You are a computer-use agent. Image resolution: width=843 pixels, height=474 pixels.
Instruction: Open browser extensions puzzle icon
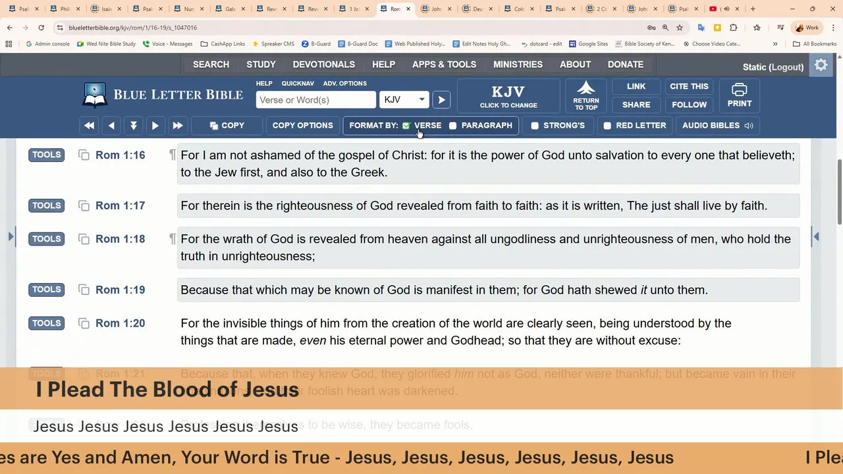[x=733, y=28]
